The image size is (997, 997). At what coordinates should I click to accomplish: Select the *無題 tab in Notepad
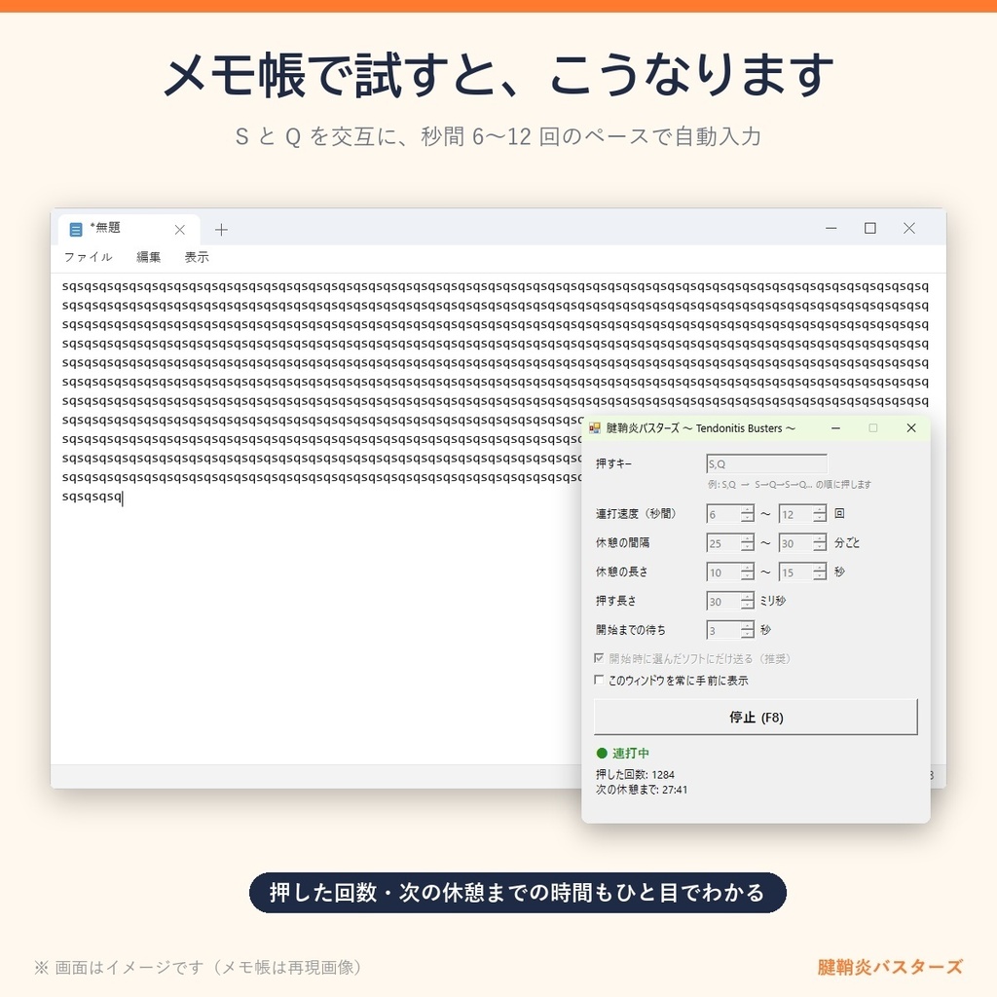pyautogui.click(x=129, y=229)
